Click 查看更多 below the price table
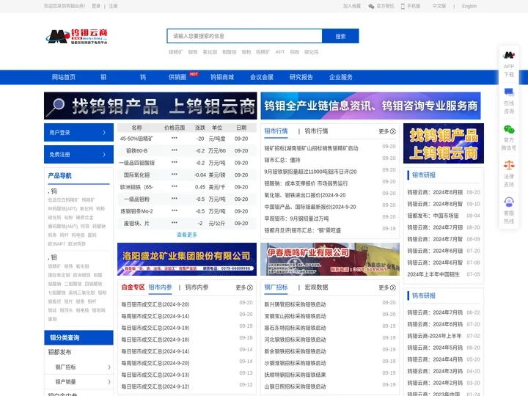The width and height of the screenshot is (528, 396). [187, 235]
